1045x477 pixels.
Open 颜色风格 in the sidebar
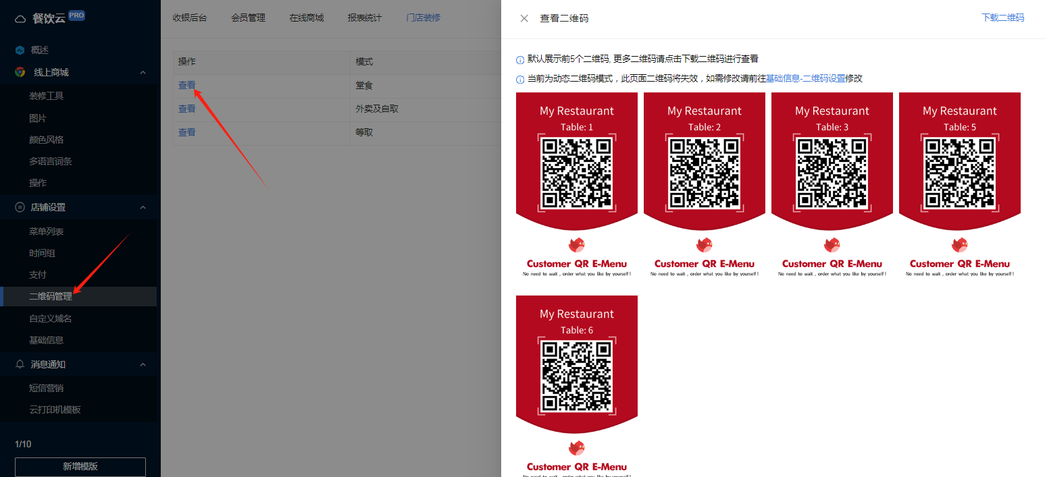pos(47,140)
